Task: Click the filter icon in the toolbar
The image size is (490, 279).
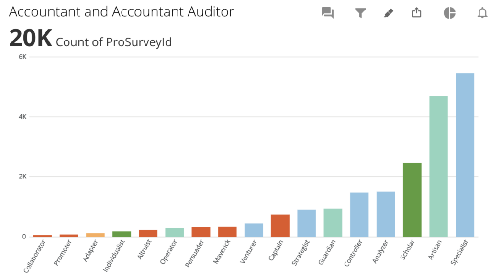Action: point(360,13)
